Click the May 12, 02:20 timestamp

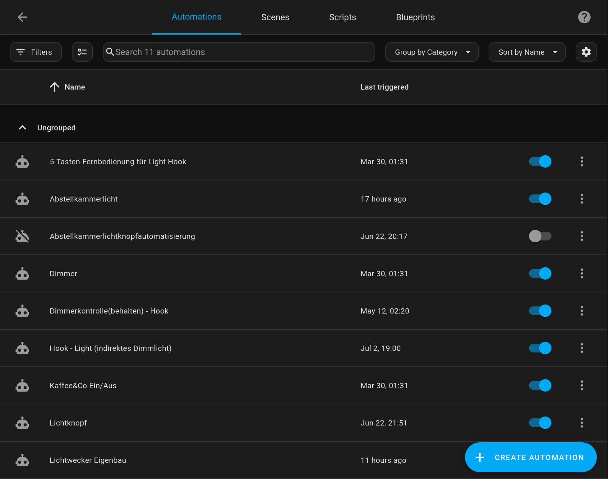(x=385, y=311)
